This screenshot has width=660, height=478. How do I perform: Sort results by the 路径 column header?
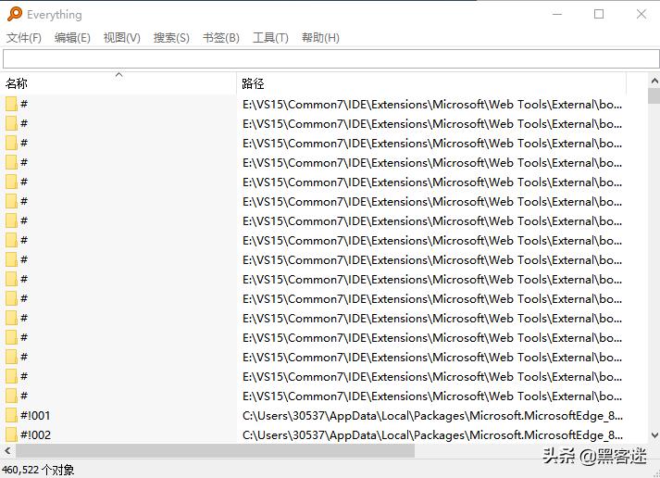tap(432, 83)
